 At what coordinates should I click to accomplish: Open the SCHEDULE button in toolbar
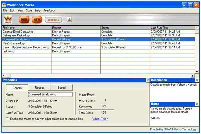pyautogui.click(x=53, y=20)
